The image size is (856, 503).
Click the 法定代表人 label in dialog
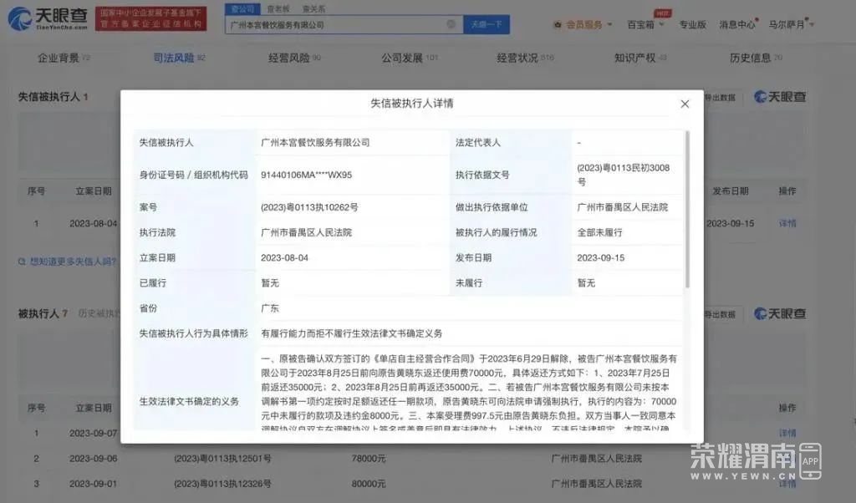[477, 142]
